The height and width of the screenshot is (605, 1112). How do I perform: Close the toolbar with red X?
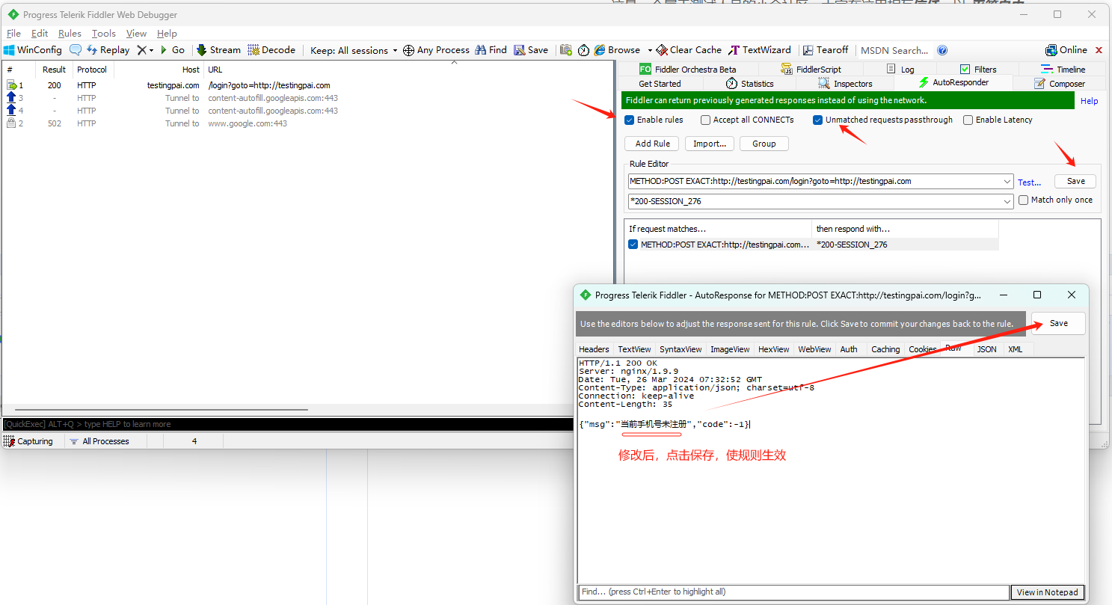point(1099,50)
